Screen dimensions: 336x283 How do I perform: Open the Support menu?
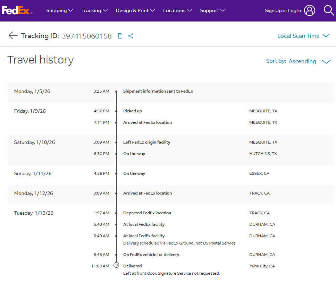tap(212, 10)
